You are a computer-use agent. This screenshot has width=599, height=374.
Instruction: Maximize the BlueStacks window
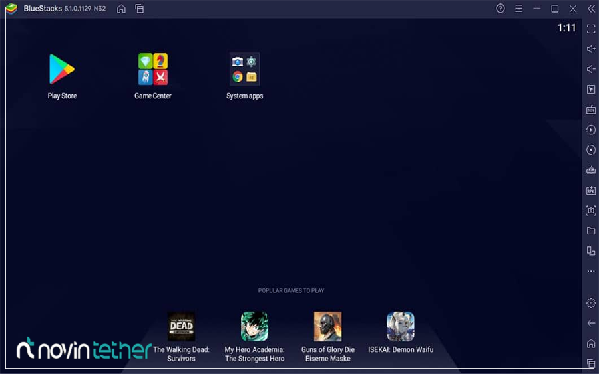(554, 9)
